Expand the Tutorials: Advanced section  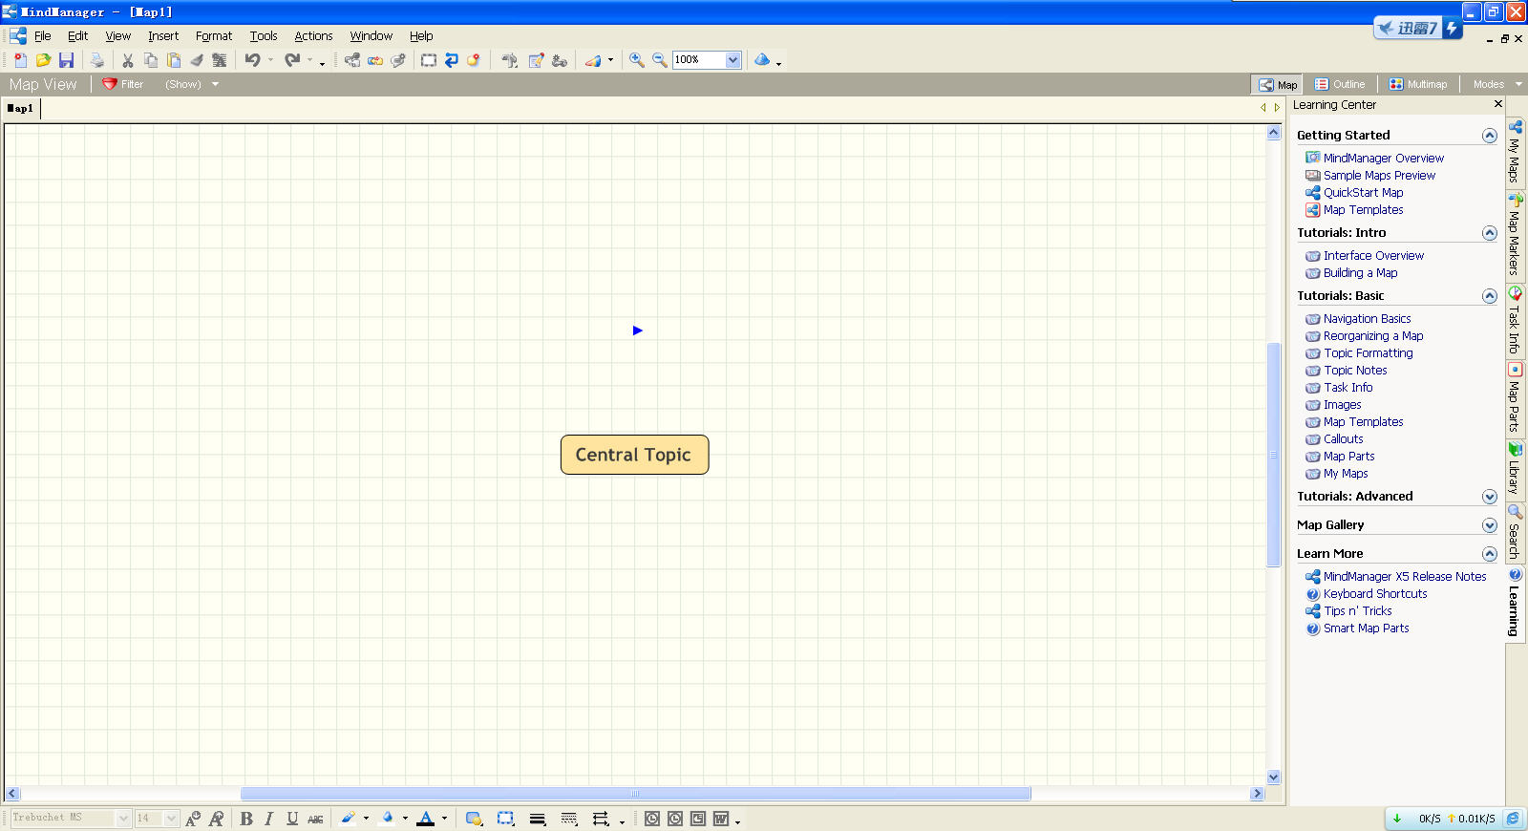1489,497
